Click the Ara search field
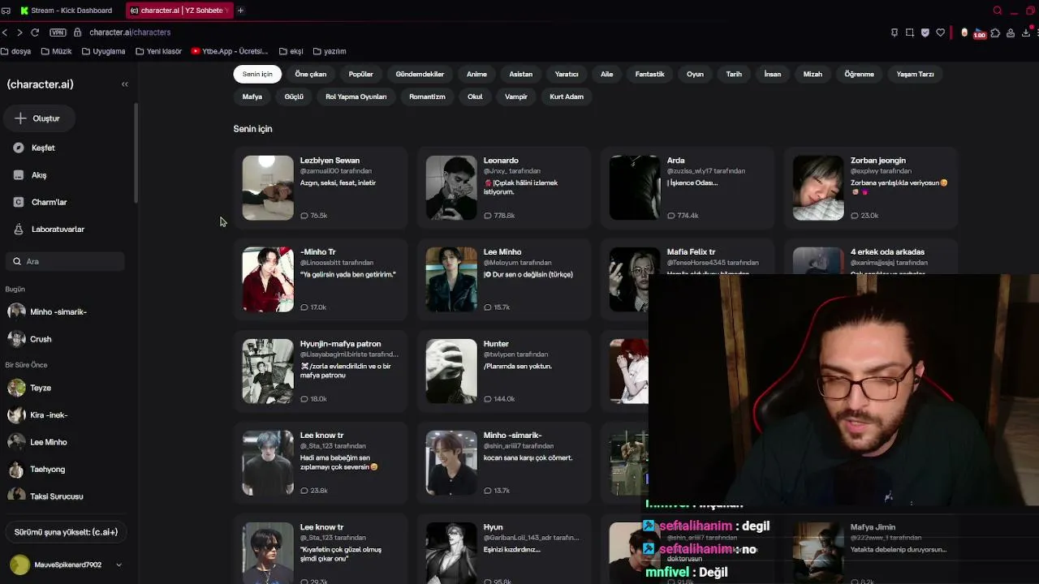1039x584 pixels. click(67, 261)
